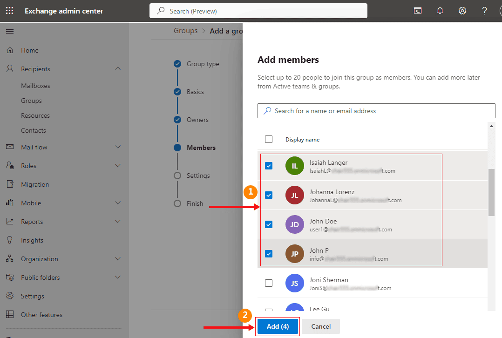This screenshot has width=502, height=338.
Task: Open the Cloud Shell terminal icon
Action: (418, 11)
